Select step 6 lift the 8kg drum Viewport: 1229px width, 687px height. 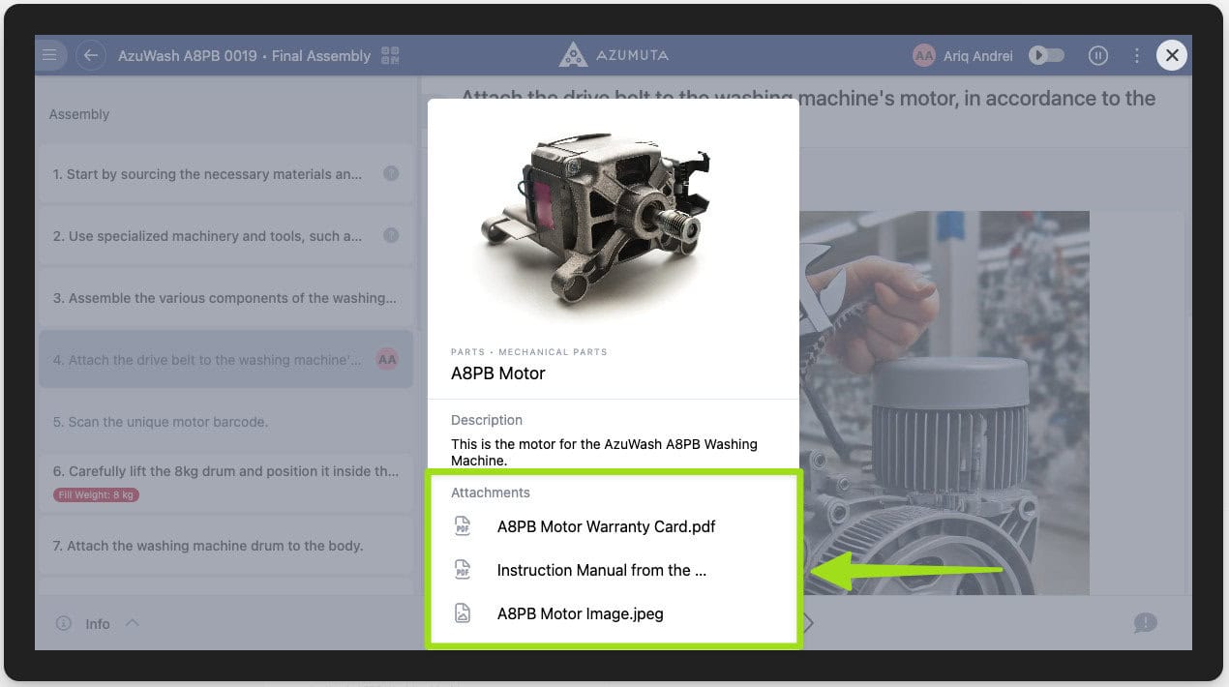pyautogui.click(x=225, y=471)
